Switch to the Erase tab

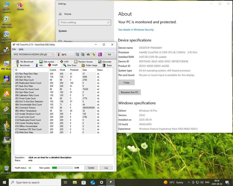[x=107, y=65]
